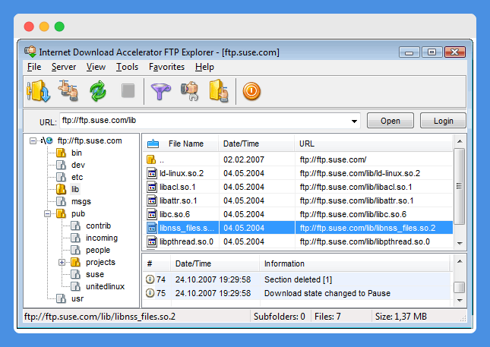
Task: Select the suse folder in tree
Action: pos(95,274)
